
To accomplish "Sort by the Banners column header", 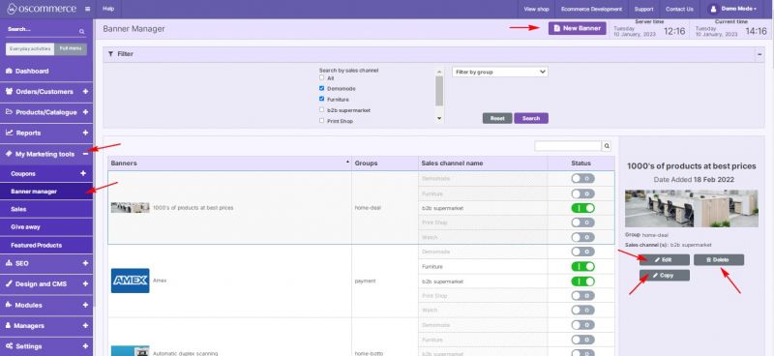I will click(x=229, y=163).
